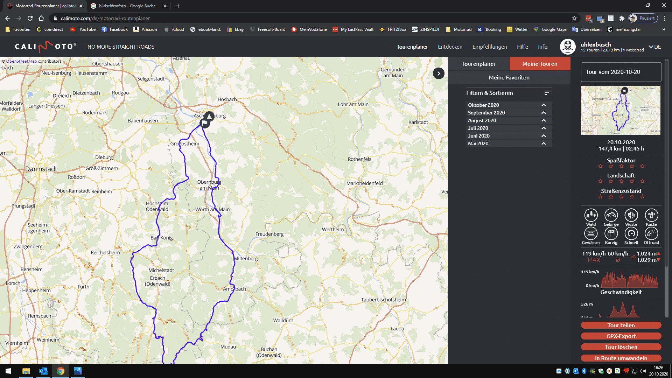Screen dimensions: 672x378
Task: Click the filter and sort icon
Action: pyautogui.click(x=548, y=93)
